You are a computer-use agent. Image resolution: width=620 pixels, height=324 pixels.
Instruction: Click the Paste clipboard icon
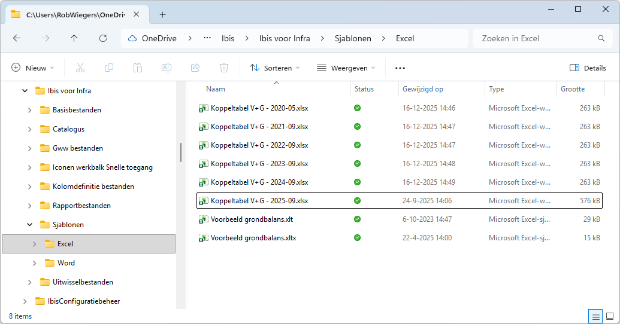click(x=138, y=68)
